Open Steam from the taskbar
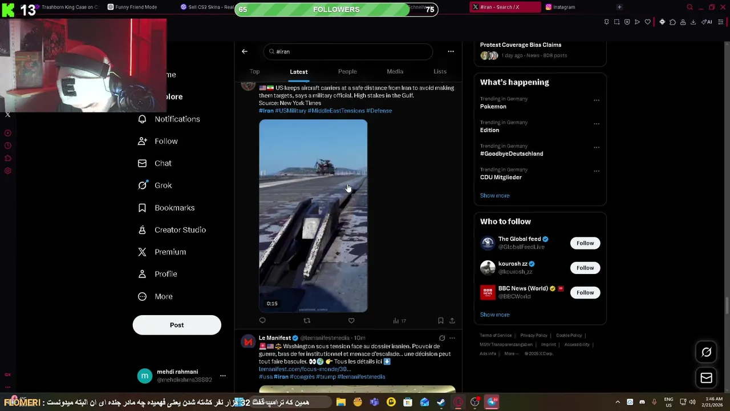 coord(441,402)
